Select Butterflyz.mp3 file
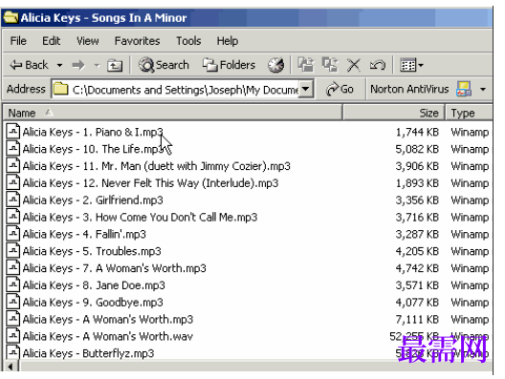The height and width of the screenshot is (379, 505). point(88,353)
